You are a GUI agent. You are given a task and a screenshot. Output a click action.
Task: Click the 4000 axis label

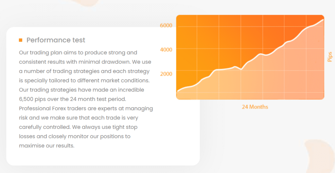click(x=166, y=50)
